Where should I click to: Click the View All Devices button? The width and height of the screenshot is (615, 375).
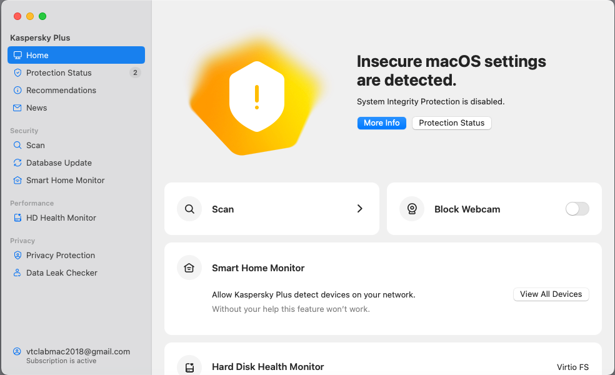click(x=551, y=294)
